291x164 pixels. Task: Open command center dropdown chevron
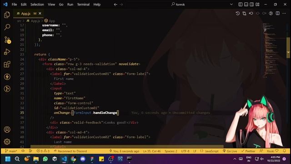tap(231, 4)
